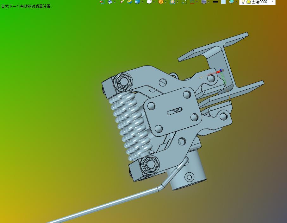Open the view orientation dropdown arrow
Viewport: 287px width, 223px height.
click(115, 2)
